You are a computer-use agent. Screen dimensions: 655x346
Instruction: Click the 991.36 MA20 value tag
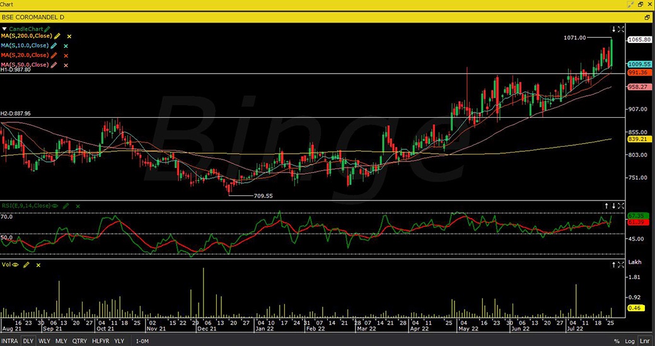tap(639, 72)
